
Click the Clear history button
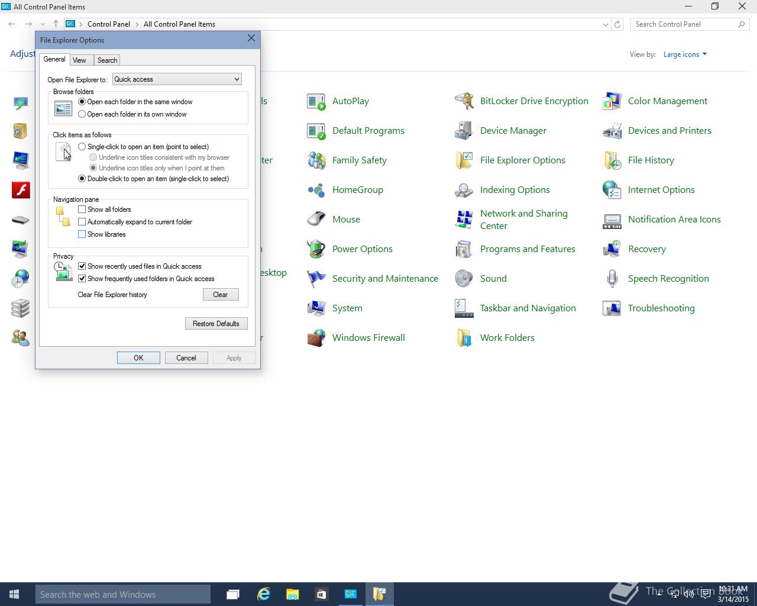click(221, 295)
